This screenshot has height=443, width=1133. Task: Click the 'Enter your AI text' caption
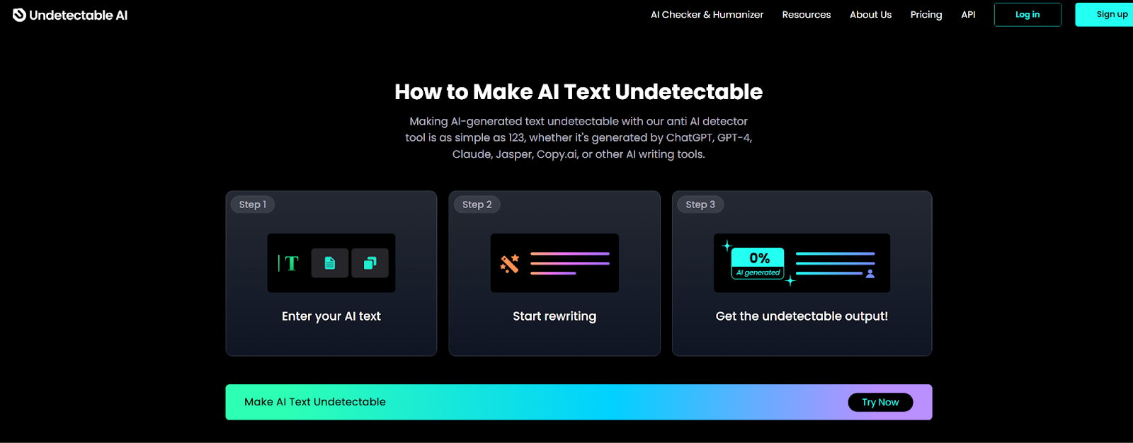331,316
